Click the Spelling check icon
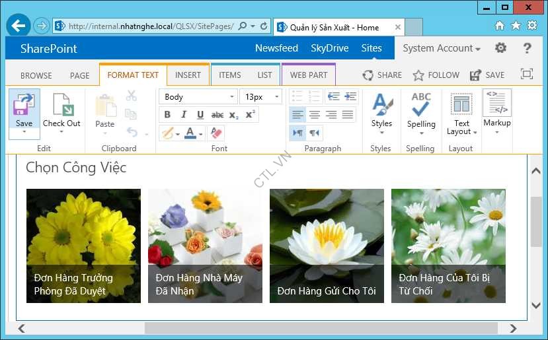This screenshot has width=548, height=340. pyautogui.click(x=421, y=105)
